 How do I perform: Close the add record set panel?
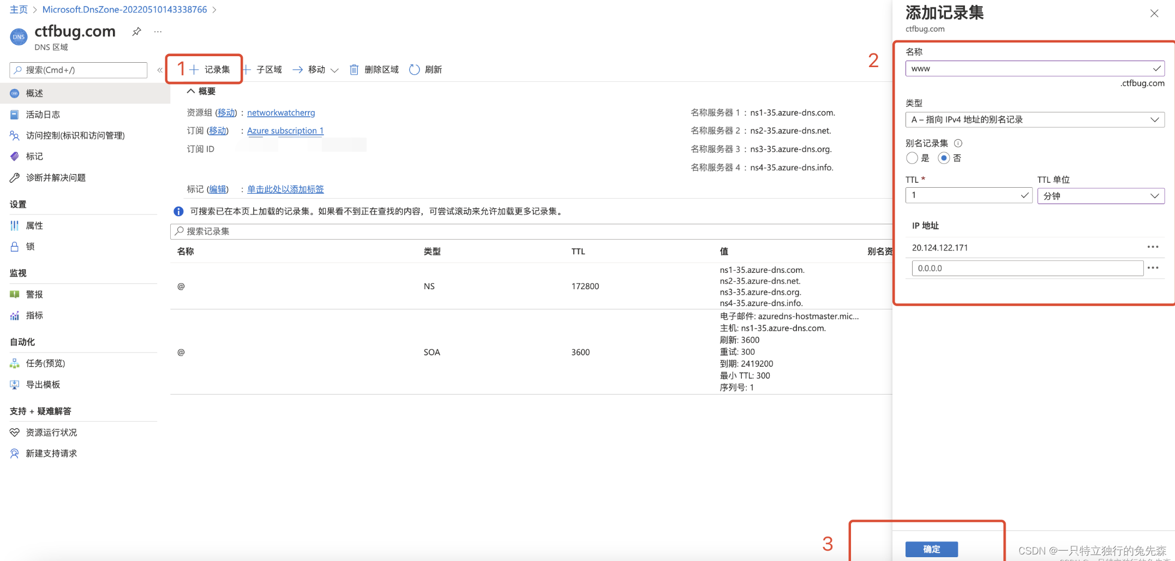pyautogui.click(x=1154, y=14)
